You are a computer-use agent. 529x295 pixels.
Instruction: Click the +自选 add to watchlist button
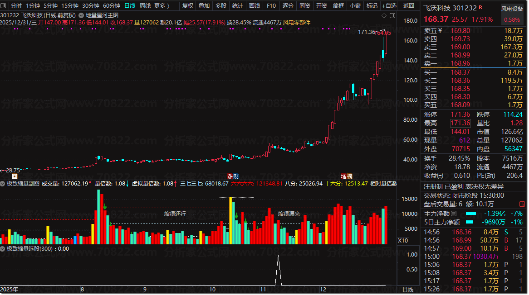389,6
